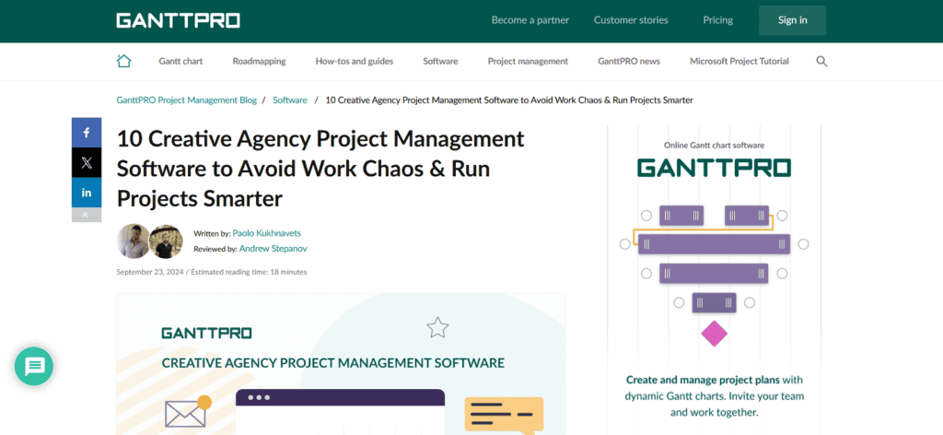Click the GanttPRO logo in header
Viewport: 943px width, 435px height.
(178, 20)
